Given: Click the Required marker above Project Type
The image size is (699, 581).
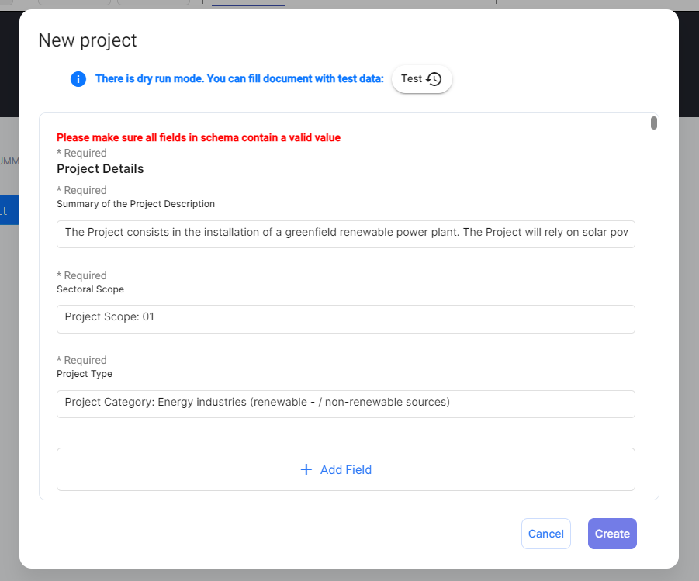Looking at the screenshot, I should pyautogui.click(x=81, y=360).
